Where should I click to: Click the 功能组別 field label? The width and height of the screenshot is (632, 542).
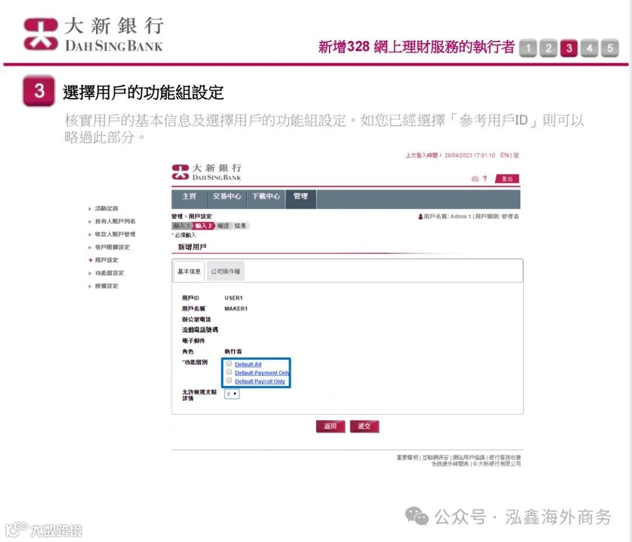tap(195, 363)
